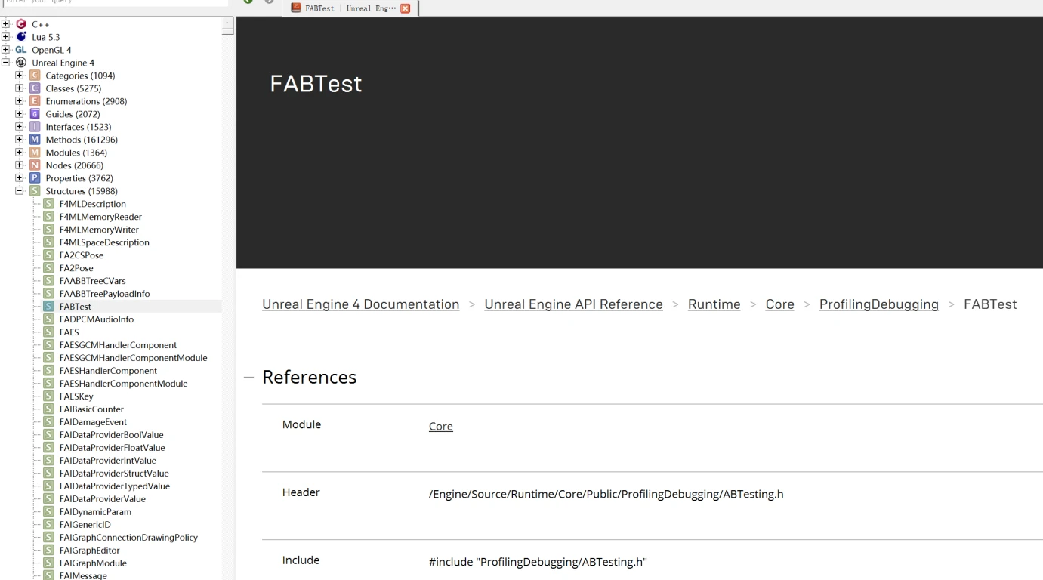Click the C++ docset icon
The image size is (1043, 580).
tap(21, 24)
